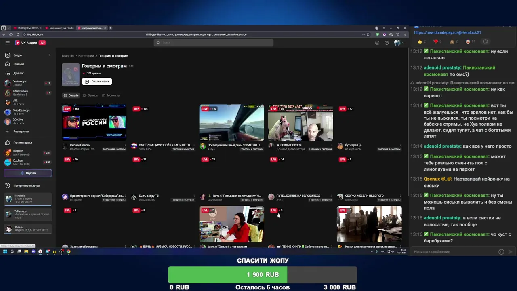This screenshot has width=517, height=291.
Task: Select the Онлайн tab
Action: [71, 95]
